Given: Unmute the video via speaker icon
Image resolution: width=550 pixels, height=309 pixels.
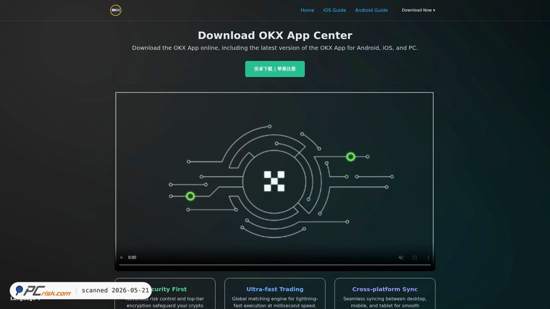Looking at the screenshot, I should (401, 258).
